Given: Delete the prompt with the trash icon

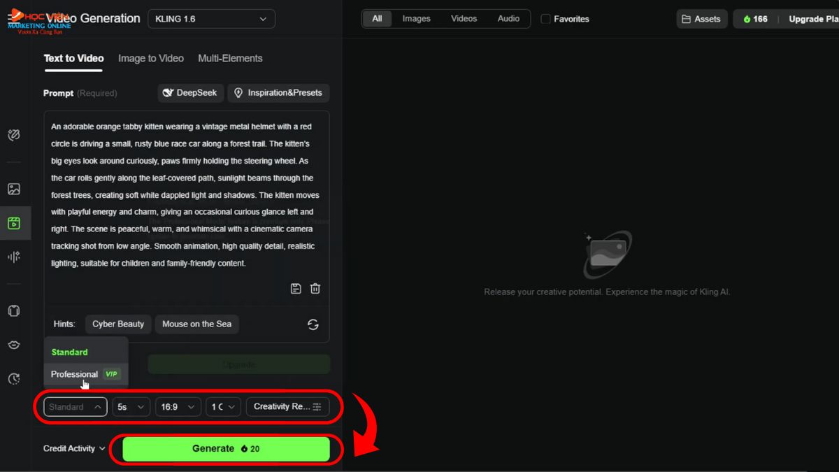Looking at the screenshot, I should (x=315, y=288).
